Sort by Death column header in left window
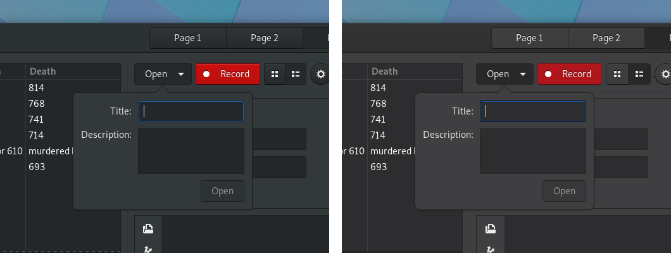The image size is (671, 253). 73,71
